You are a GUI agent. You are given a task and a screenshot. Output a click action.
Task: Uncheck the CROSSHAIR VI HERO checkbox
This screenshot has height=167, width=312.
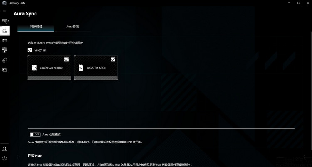point(67,59)
